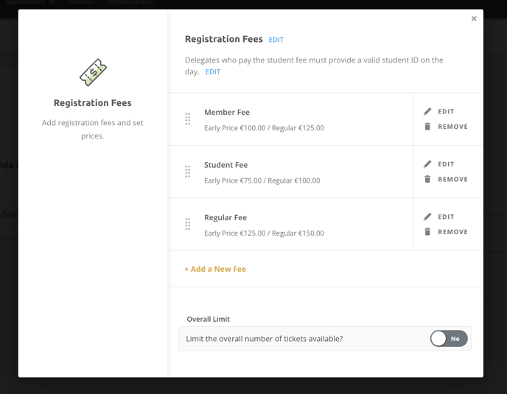507x394 pixels.
Task: Click the trash icon for Member Fee
Action: [x=427, y=127]
